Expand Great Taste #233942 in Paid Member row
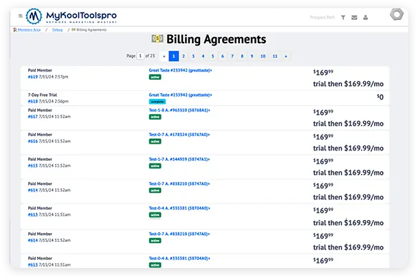 [180, 70]
